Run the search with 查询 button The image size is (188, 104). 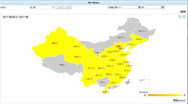[183, 12]
